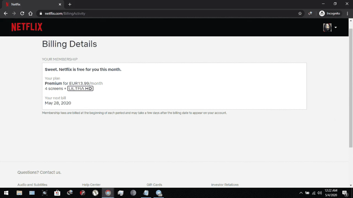The image size is (353, 198).
Task: Go back to the previous page
Action: tap(6, 13)
